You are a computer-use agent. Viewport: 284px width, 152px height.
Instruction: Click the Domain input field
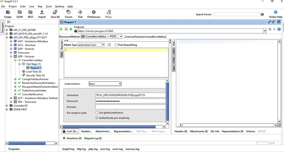pyautogui.click(x=131, y=107)
